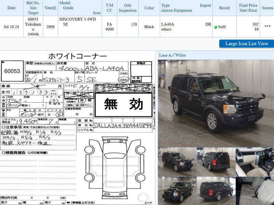This screenshot has width=274, height=205.
Task: Click the Color column header
Action: [149, 8]
